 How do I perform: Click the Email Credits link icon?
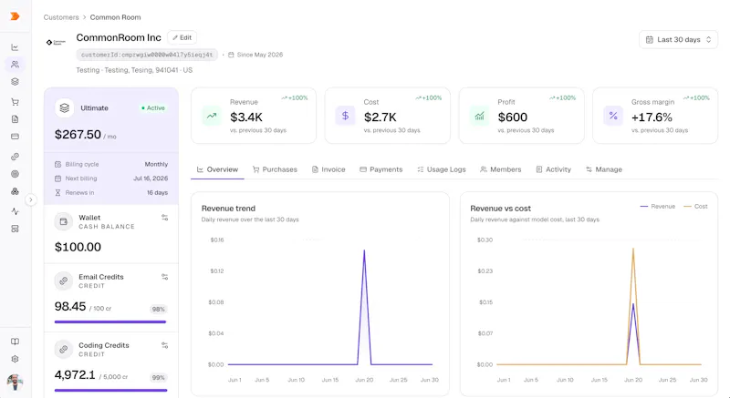coord(64,281)
